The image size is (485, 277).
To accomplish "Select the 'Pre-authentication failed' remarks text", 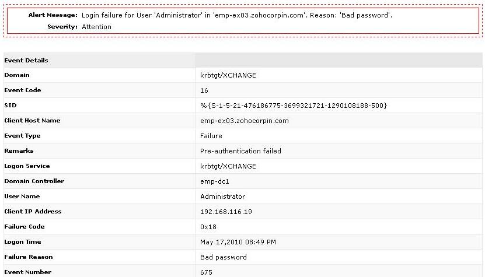I will pyautogui.click(x=240, y=151).
